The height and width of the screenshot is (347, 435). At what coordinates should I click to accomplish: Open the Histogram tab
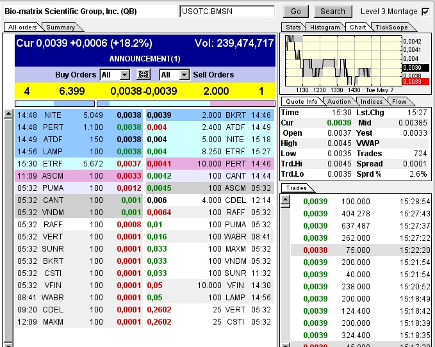click(325, 27)
